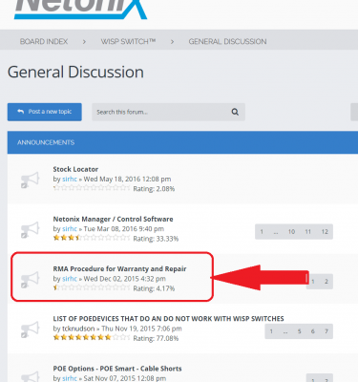Viewport: 358px width, 382px height.
Task: Go to page 5 of POEDEVICES topic
Action: pyautogui.click(x=300, y=331)
